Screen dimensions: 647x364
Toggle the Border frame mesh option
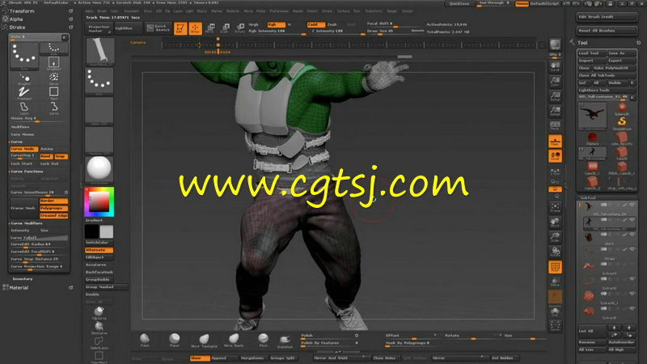point(53,201)
